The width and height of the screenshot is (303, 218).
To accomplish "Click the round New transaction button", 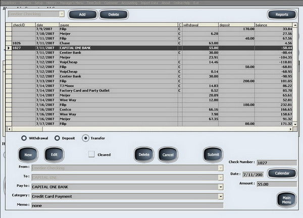I will (28, 154).
